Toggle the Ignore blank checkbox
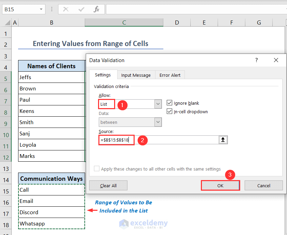The height and width of the screenshot is (235, 287). coord(169,103)
